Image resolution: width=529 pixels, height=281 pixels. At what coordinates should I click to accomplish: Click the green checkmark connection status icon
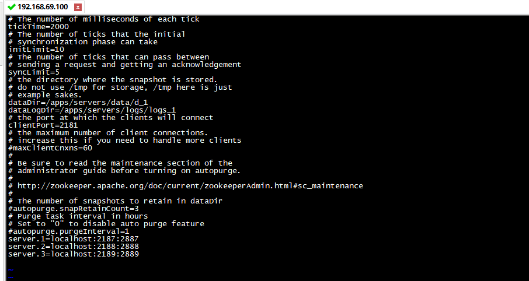click(x=11, y=7)
